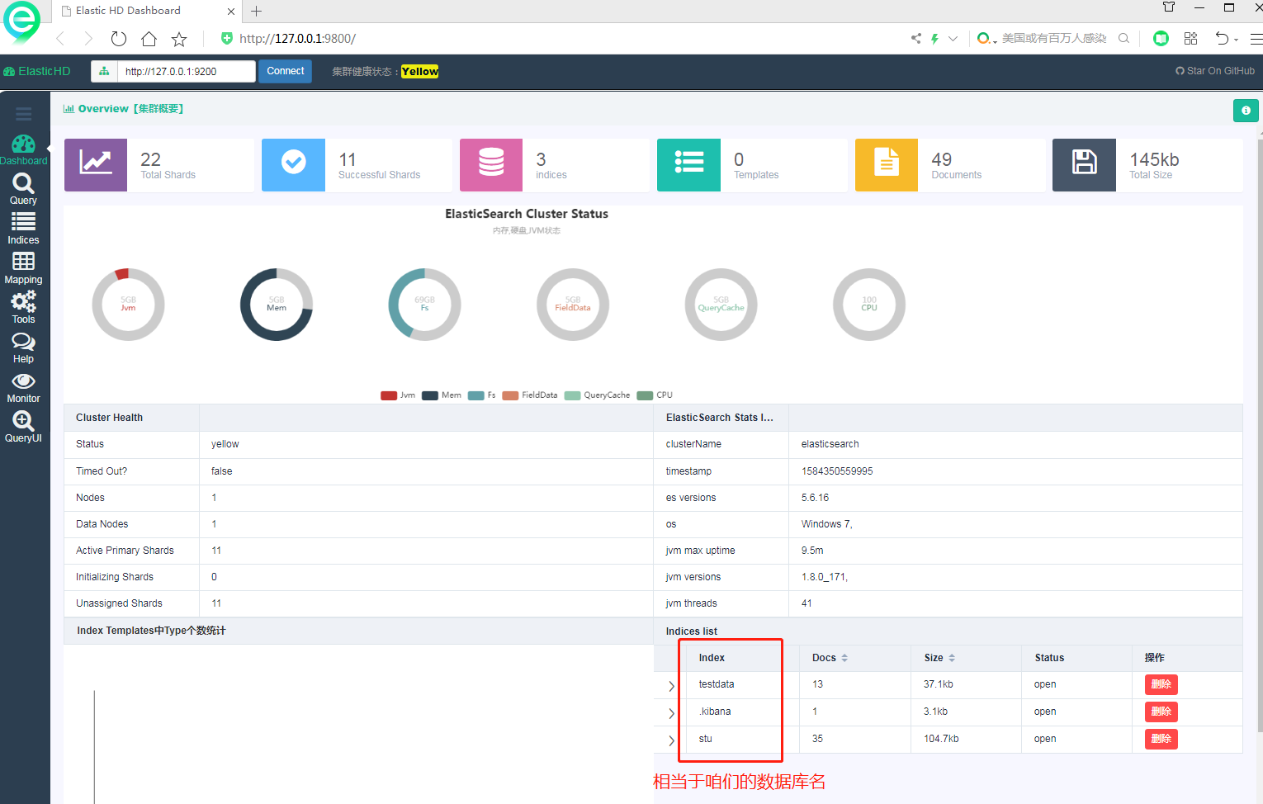1263x804 pixels.
Task: Toggle QueryCache legend entry
Action: [x=598, y=395]
